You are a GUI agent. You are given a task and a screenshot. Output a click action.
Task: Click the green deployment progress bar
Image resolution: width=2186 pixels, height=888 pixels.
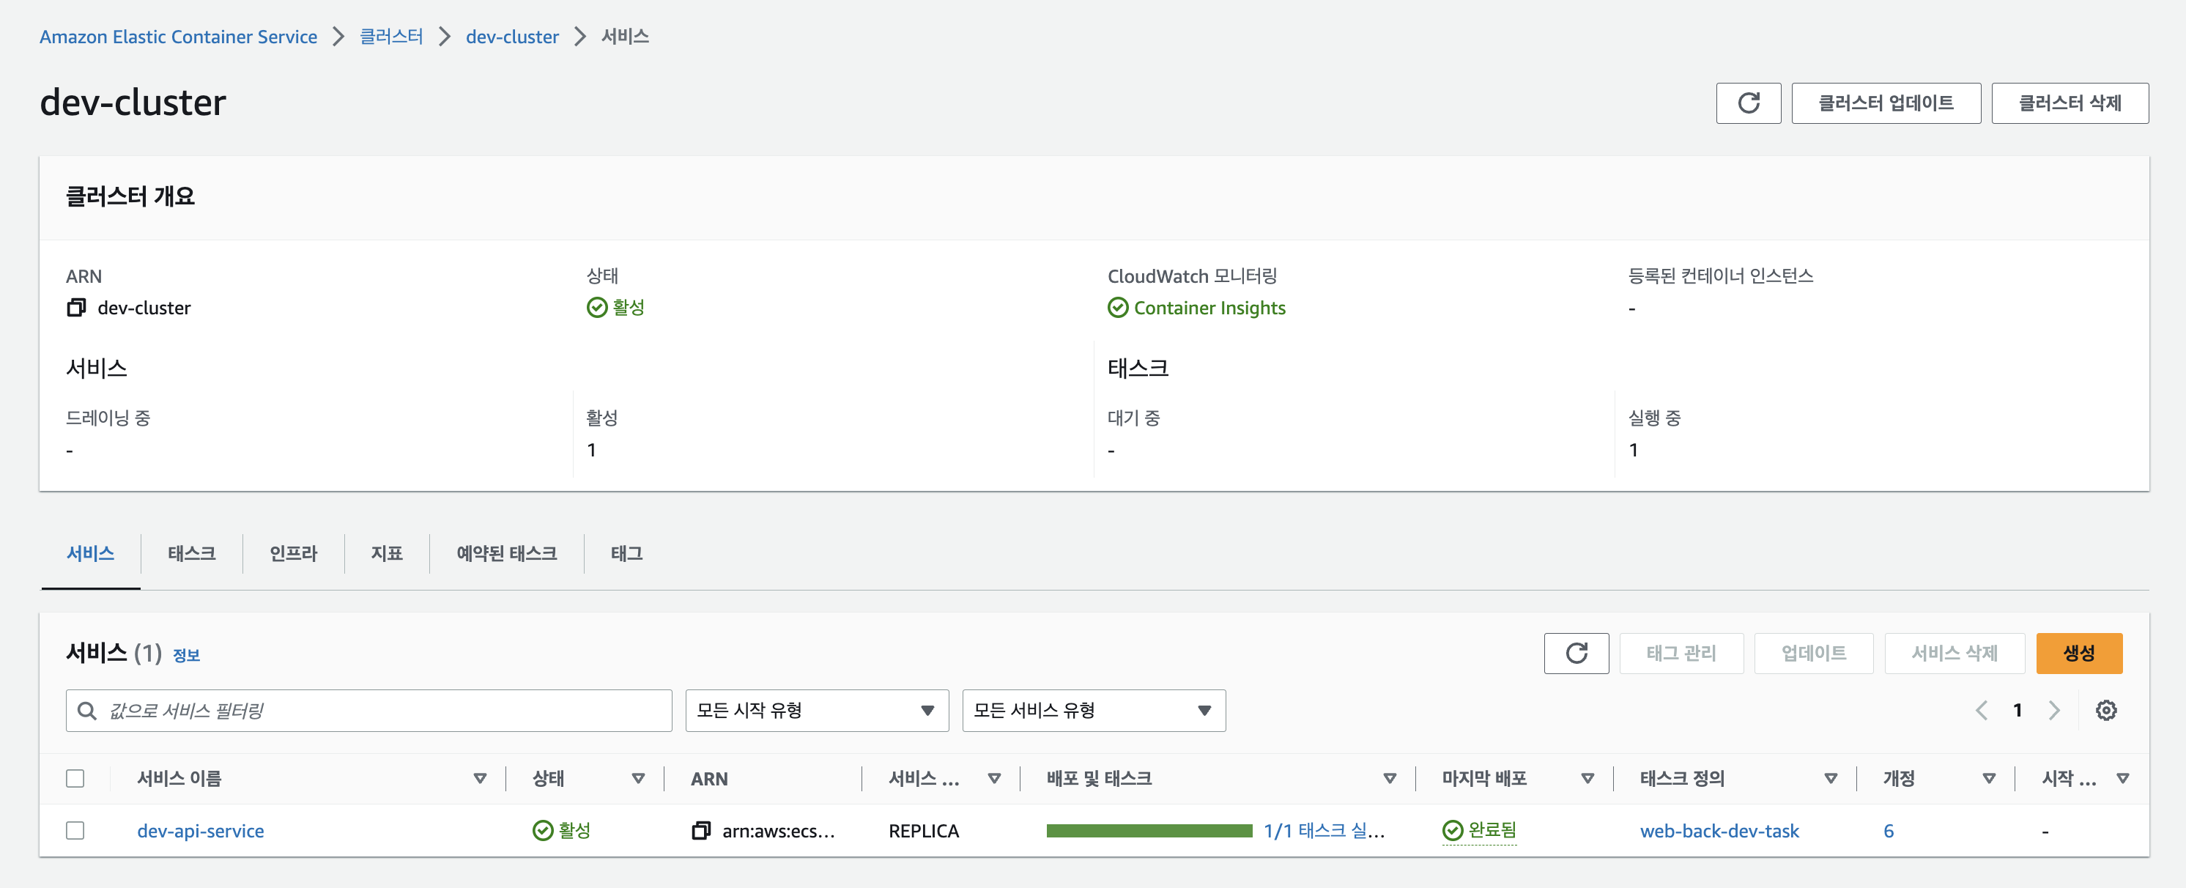[1148, 830]
